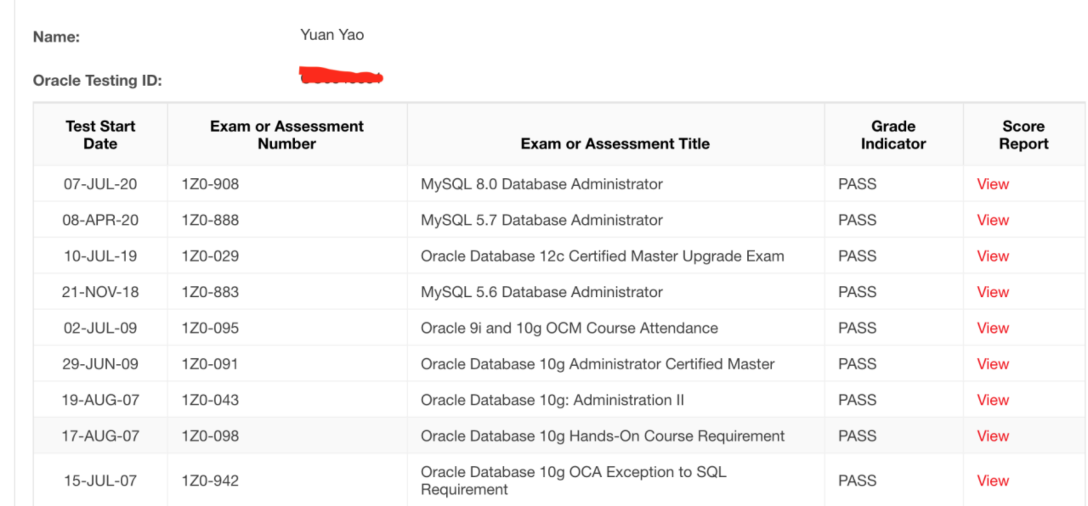Open View link for MySQL 8.0 Database Administrator
Image resolution: width=1088 pixels, height=506 pixels.
tap(992, 184)
